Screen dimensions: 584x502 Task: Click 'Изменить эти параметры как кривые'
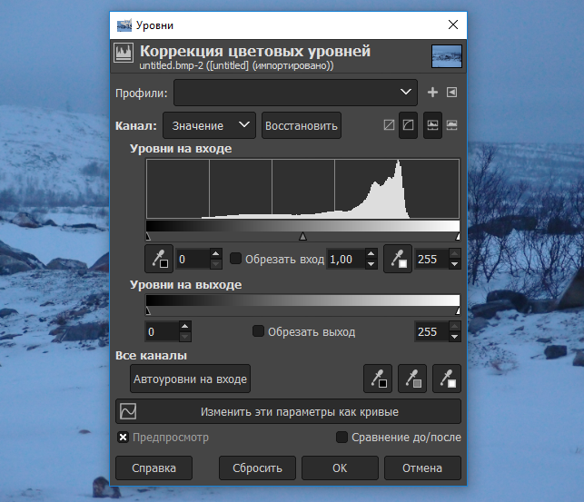pos(288,411)
